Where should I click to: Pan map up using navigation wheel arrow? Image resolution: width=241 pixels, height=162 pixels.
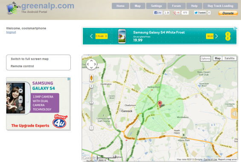91,61
